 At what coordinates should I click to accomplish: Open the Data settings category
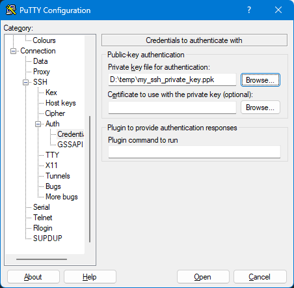click(x=40, y=61)
